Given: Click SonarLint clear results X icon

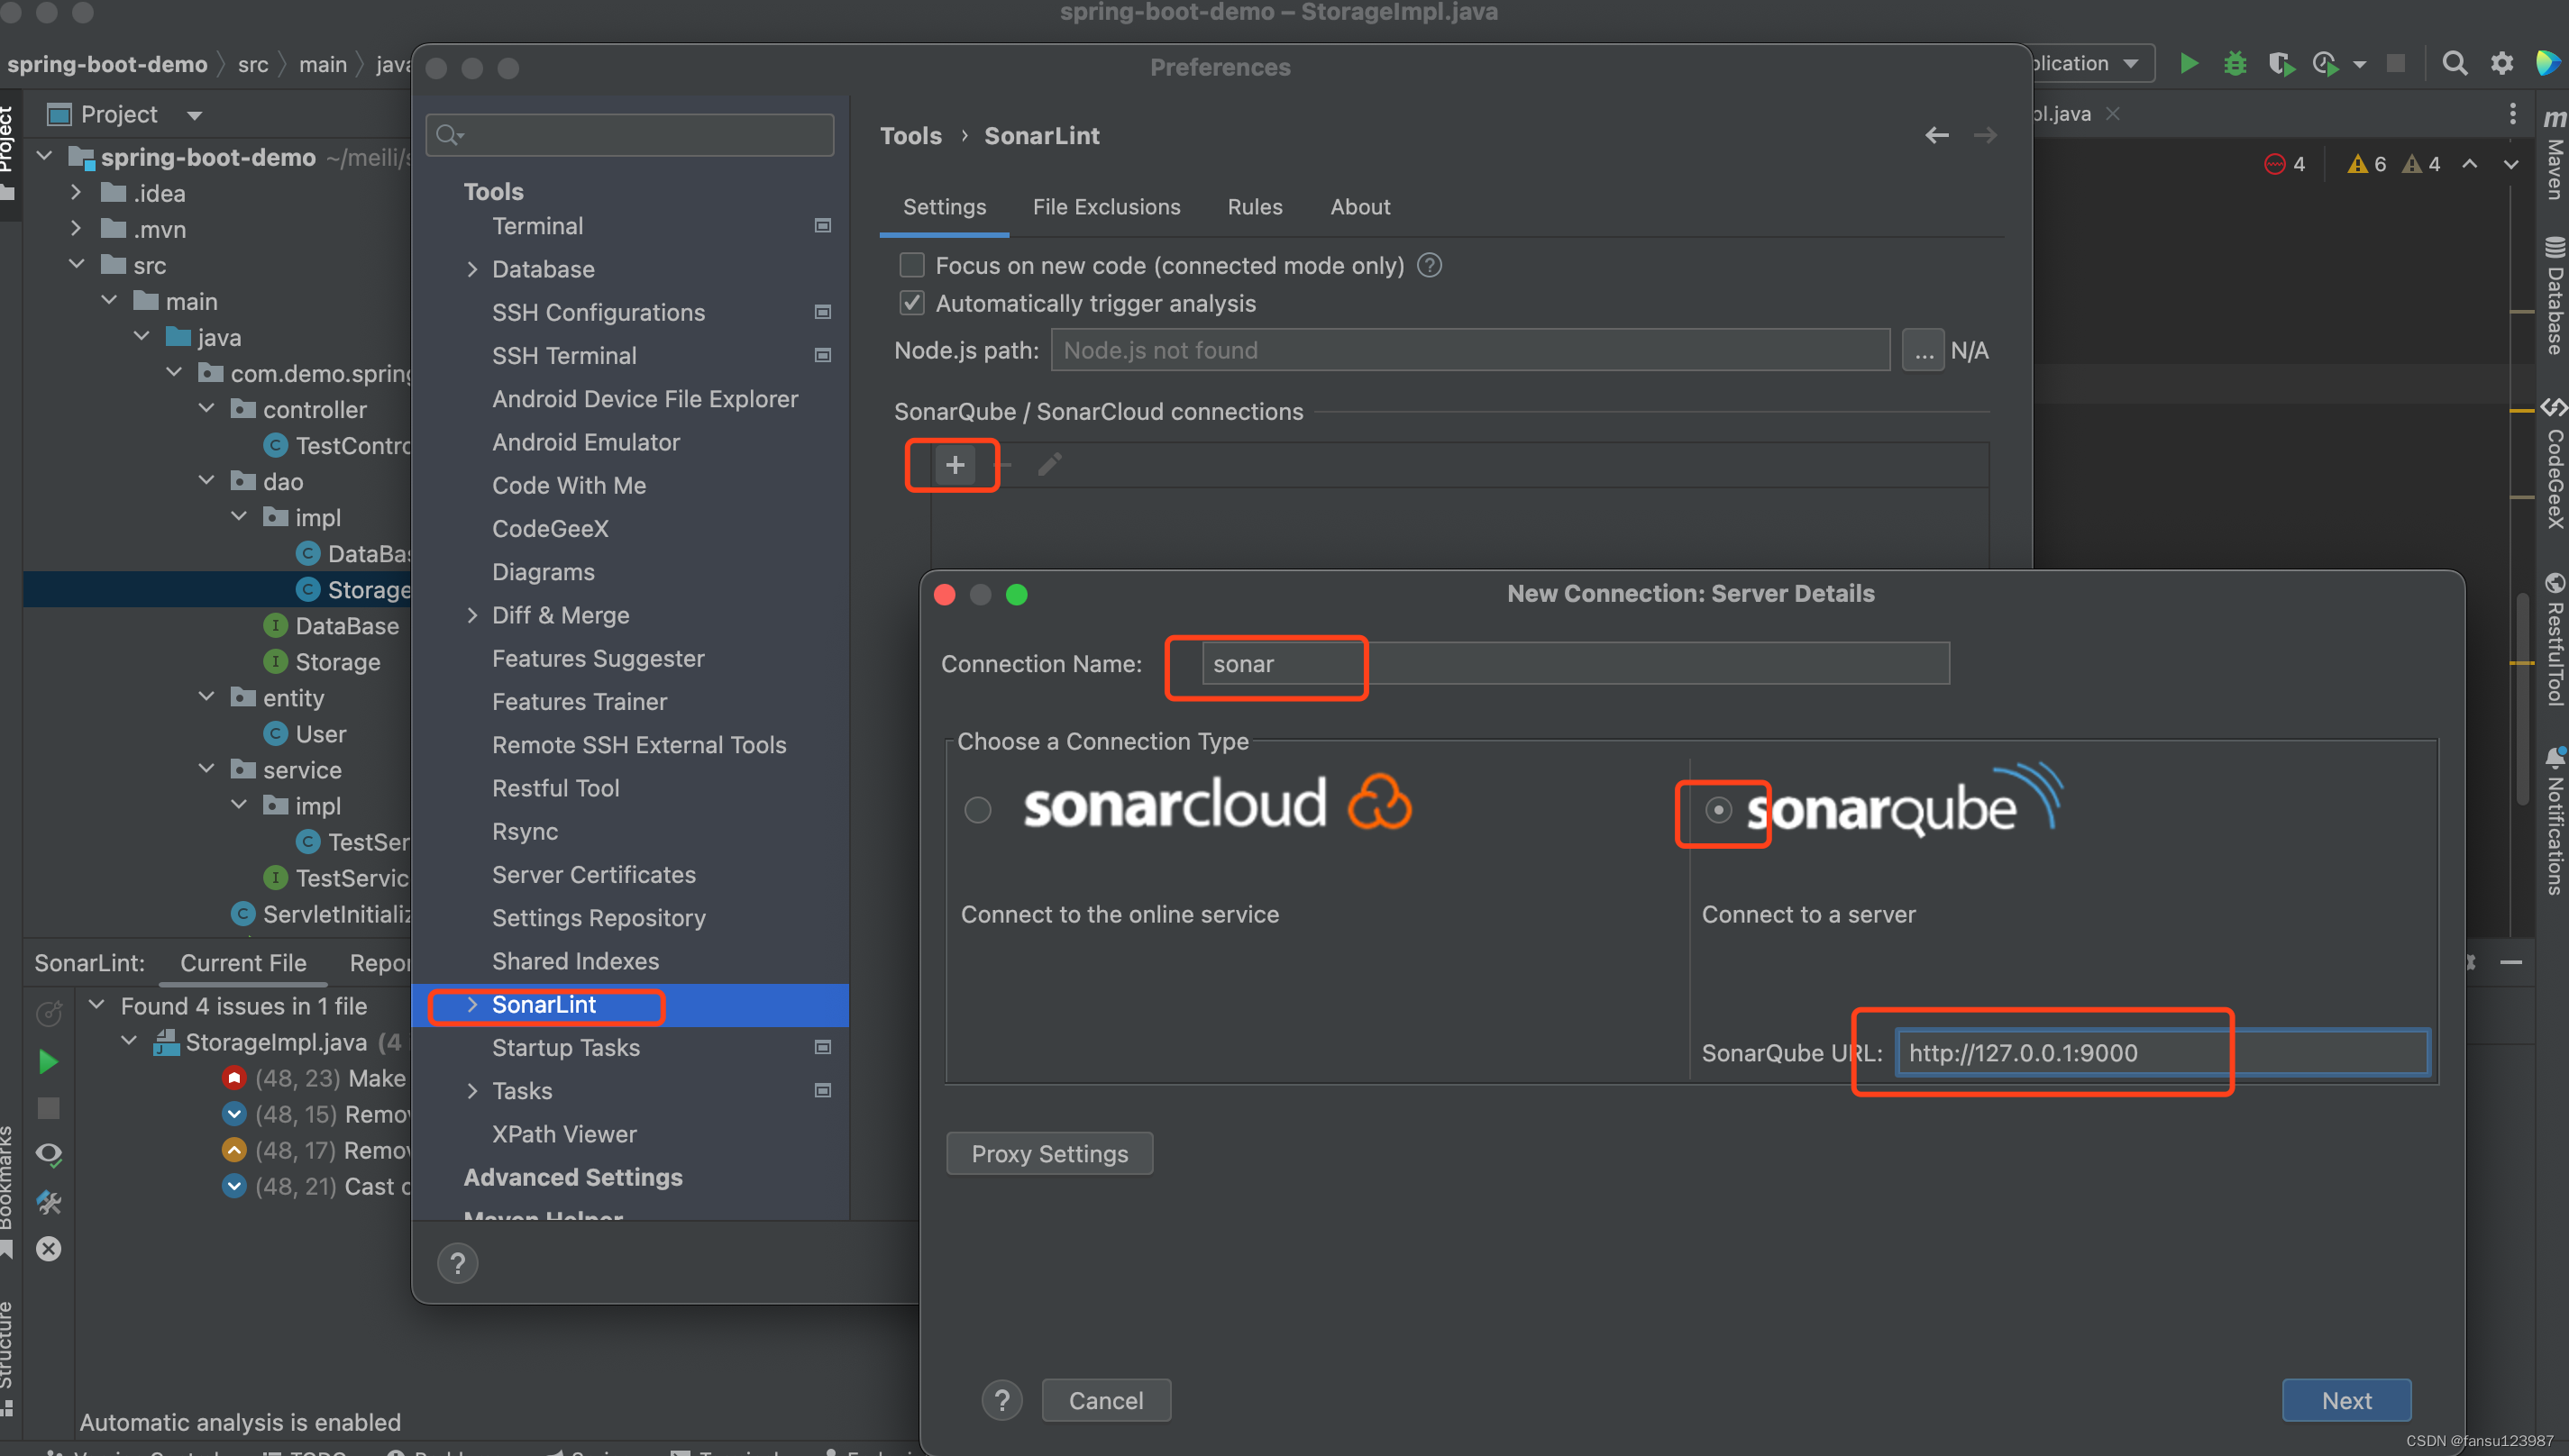Looking at the screenshot, I should (48, 1248).
